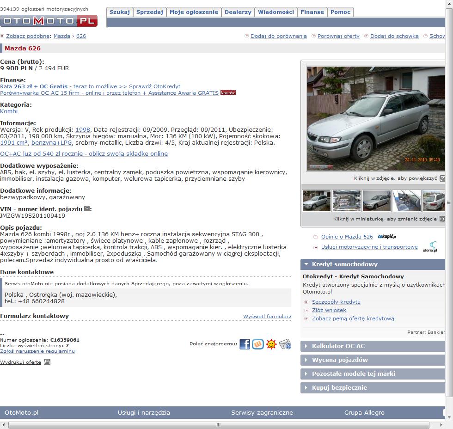Click the scroll down arrow
Image resolution: width=453 pixels, height=429 pixels.
pos(449,417)
